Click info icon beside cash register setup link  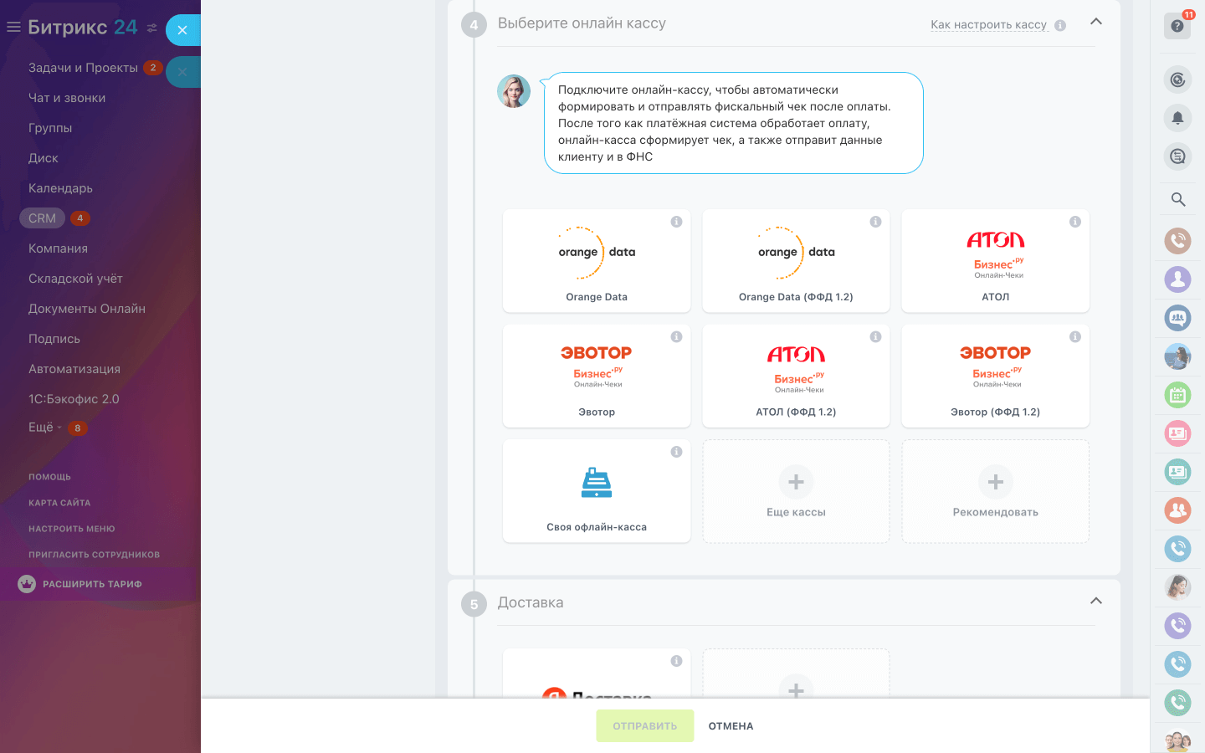(1060, 25)
